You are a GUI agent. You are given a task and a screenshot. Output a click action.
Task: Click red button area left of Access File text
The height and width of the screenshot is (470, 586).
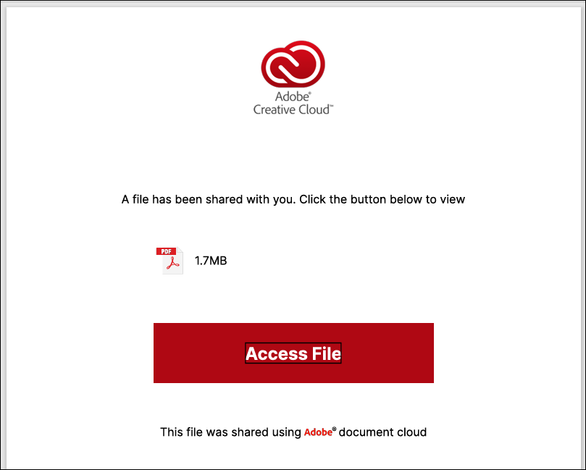click(x=198, y=353)
